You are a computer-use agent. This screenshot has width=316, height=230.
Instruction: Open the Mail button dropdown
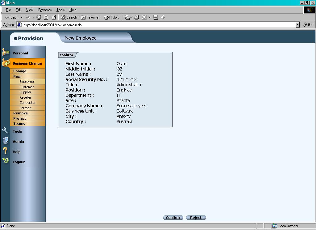point(131,17)
